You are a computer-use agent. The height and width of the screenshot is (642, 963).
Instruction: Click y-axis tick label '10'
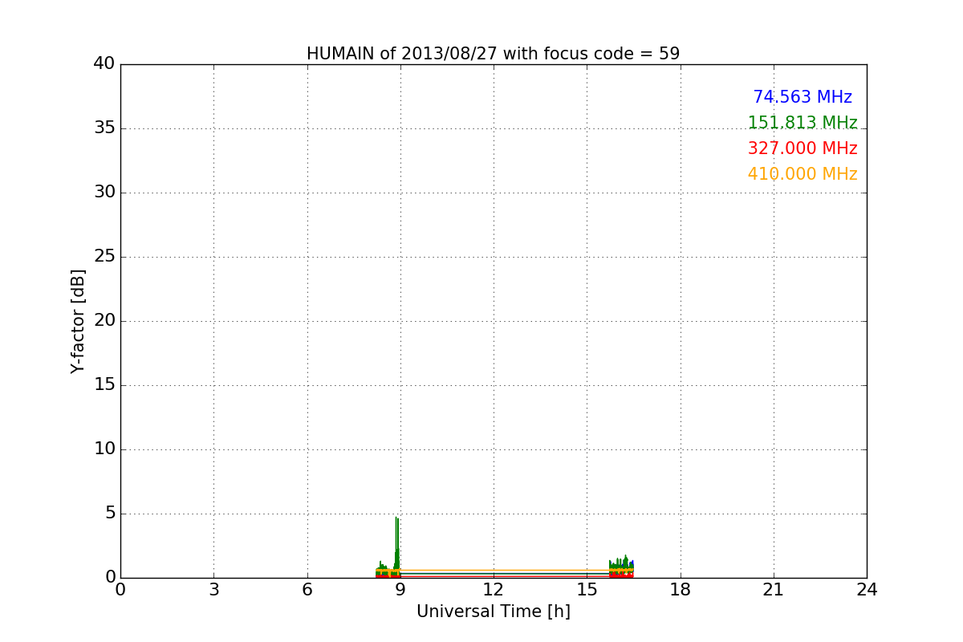click(x=104, y=449)
